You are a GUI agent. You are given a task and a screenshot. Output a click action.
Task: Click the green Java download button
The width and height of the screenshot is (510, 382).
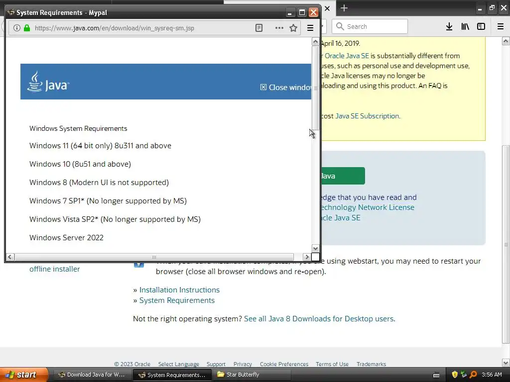[x=343, y=176]
